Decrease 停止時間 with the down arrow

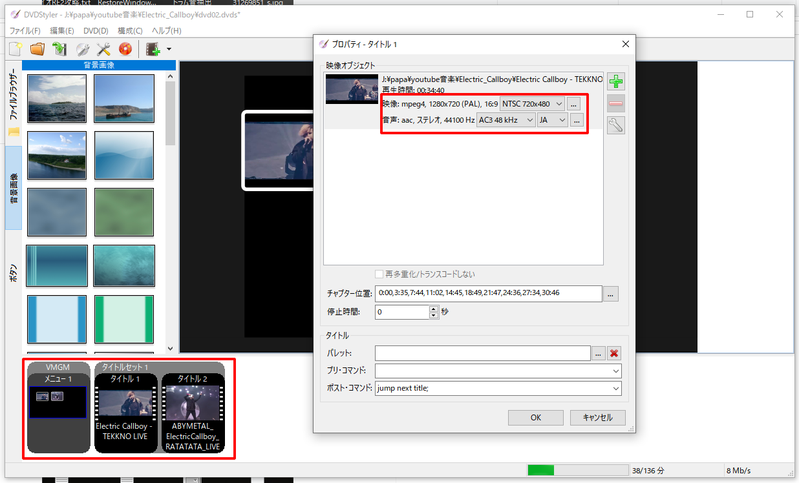[434, 315]
